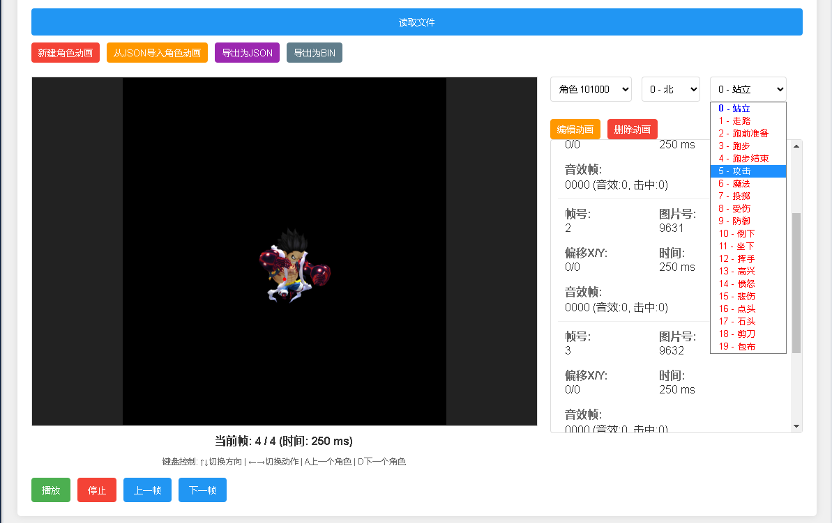Click image number 9632 of frame 3
832x523 pixels.
point(671,350)
